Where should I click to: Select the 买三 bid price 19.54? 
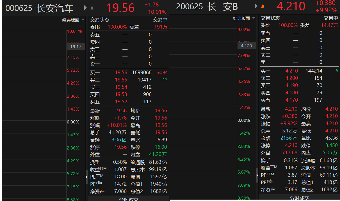121,87
